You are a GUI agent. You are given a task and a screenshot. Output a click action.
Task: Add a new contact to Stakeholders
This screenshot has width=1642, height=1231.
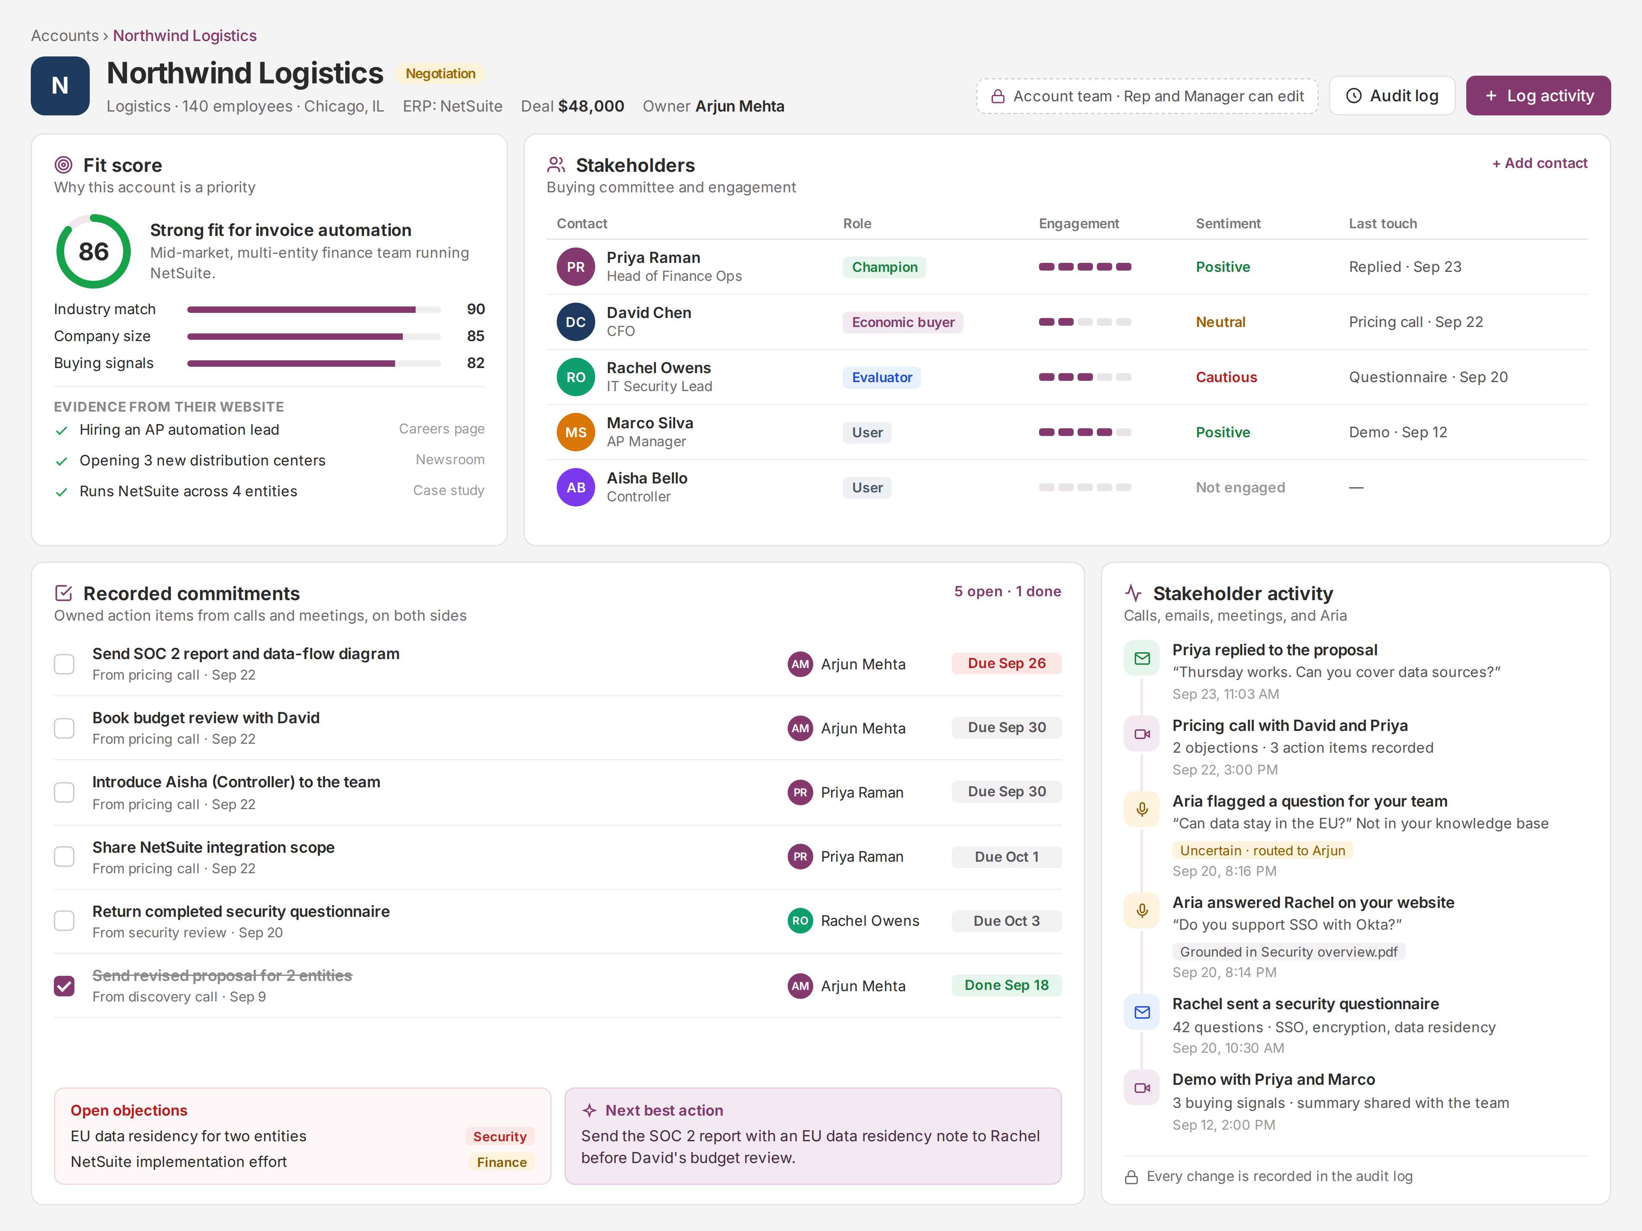[x=1539, y=163]
